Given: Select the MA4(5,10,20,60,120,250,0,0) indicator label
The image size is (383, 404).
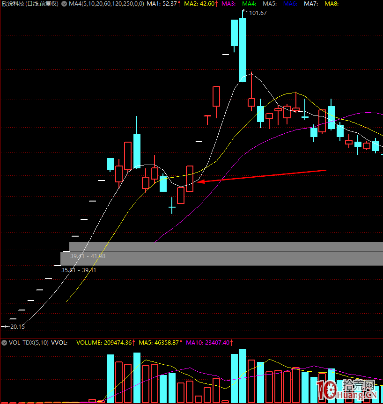Looking at the screenshot, I should [106, 4].
